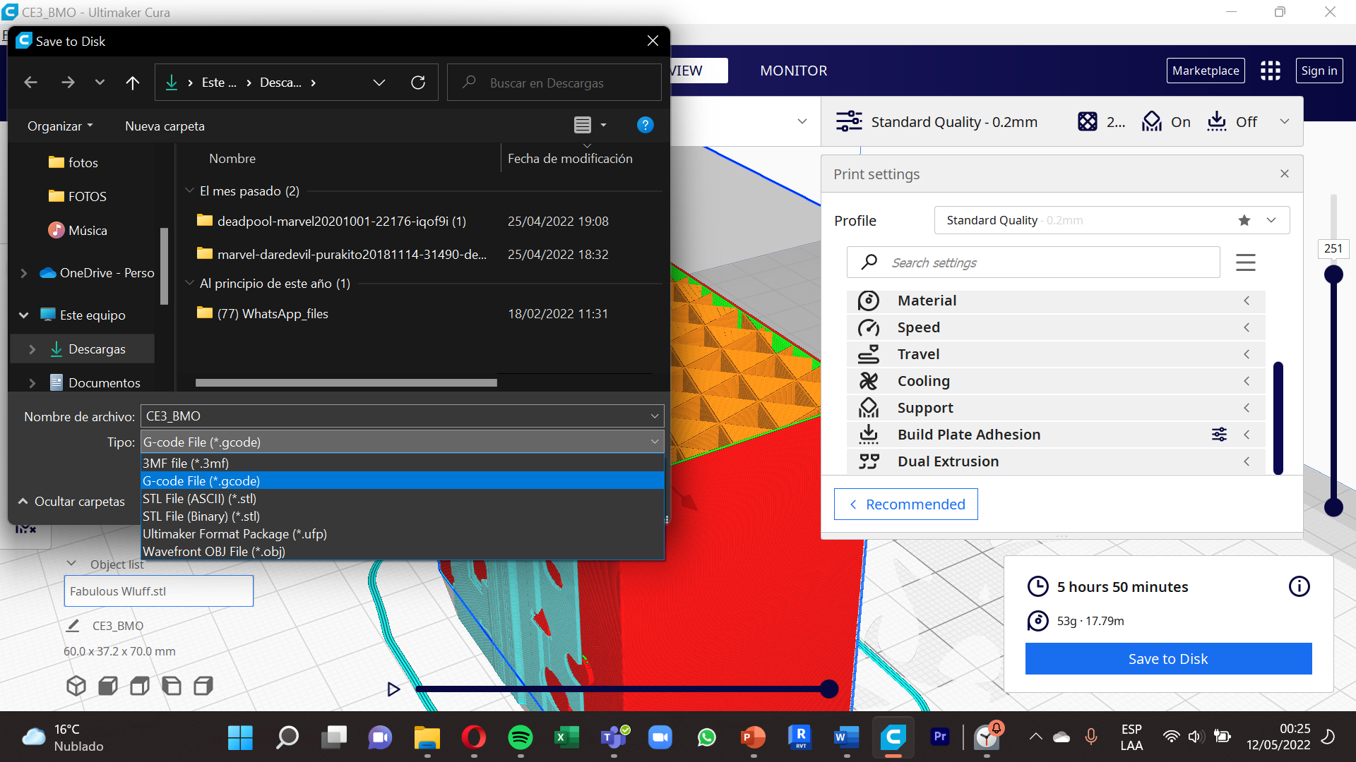Click the layer slider top handle
Viewport: 1356px width, 762px height.
click(1333, 274)
